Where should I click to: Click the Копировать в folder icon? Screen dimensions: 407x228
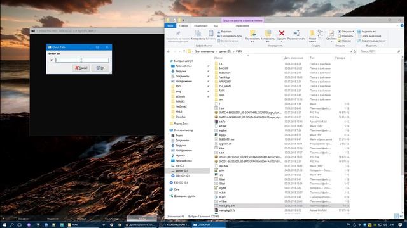pyautogui.click(x=268, y=34)
